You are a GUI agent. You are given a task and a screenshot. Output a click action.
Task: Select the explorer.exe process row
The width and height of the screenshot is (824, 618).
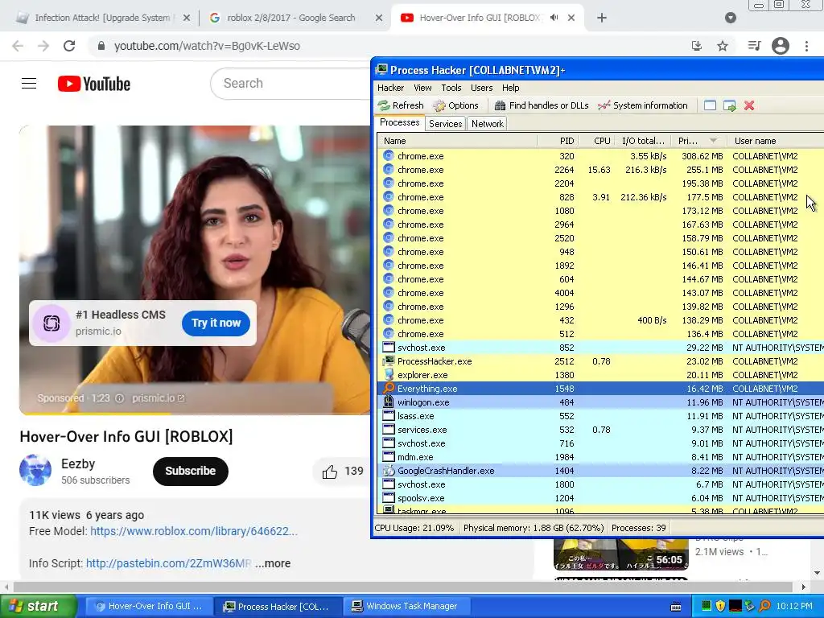[600, 375]
